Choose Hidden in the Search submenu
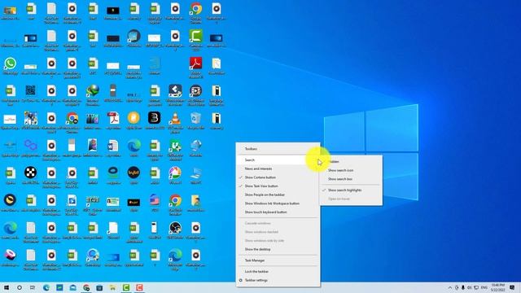This screenshot has height=293, width=521. [x=351, y=161]
